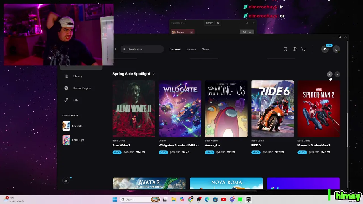Click the Search store field

click(142, 49)
